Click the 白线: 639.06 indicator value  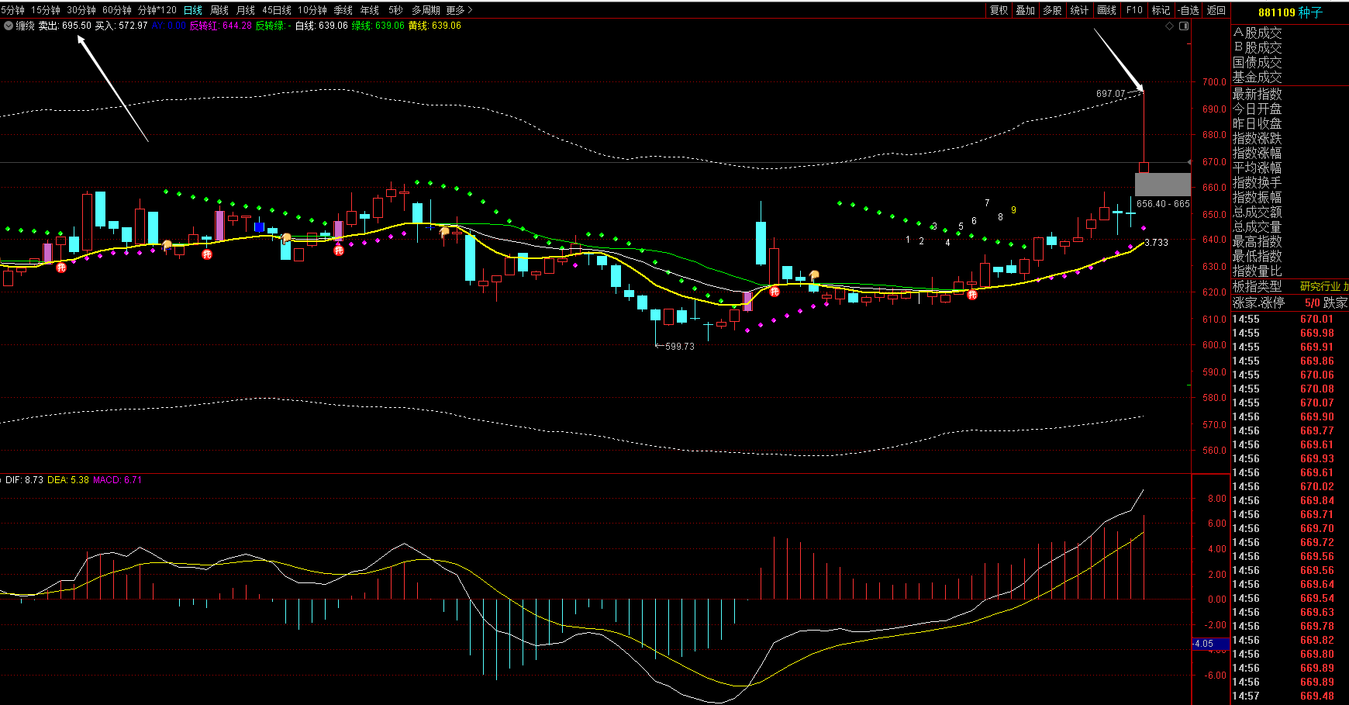(321, 26)
